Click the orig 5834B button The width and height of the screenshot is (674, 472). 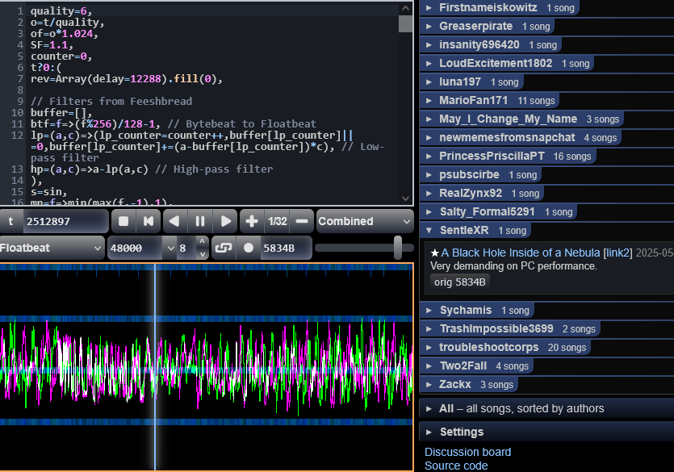tap(460, 282)
